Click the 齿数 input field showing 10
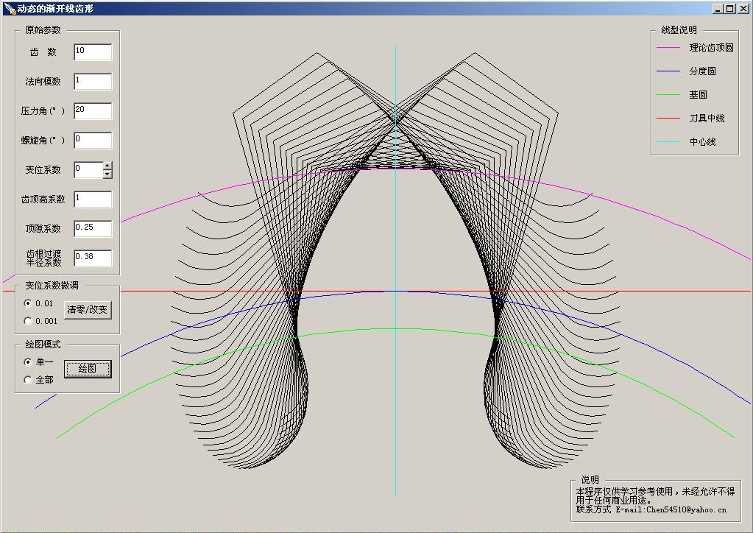The width and height of the screenshot is (753, 533). [93, 52]
